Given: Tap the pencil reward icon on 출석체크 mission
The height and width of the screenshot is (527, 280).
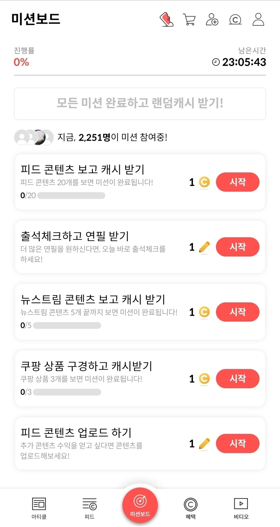Looking at the screenshot, I should tap(204, 247).
